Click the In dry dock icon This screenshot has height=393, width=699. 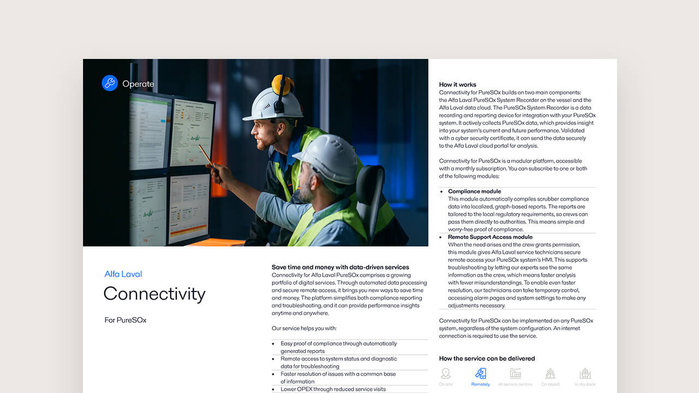tap(585, 373)
